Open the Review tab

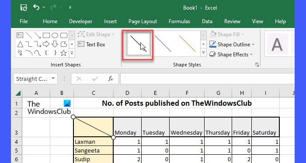tap(232, 21)
